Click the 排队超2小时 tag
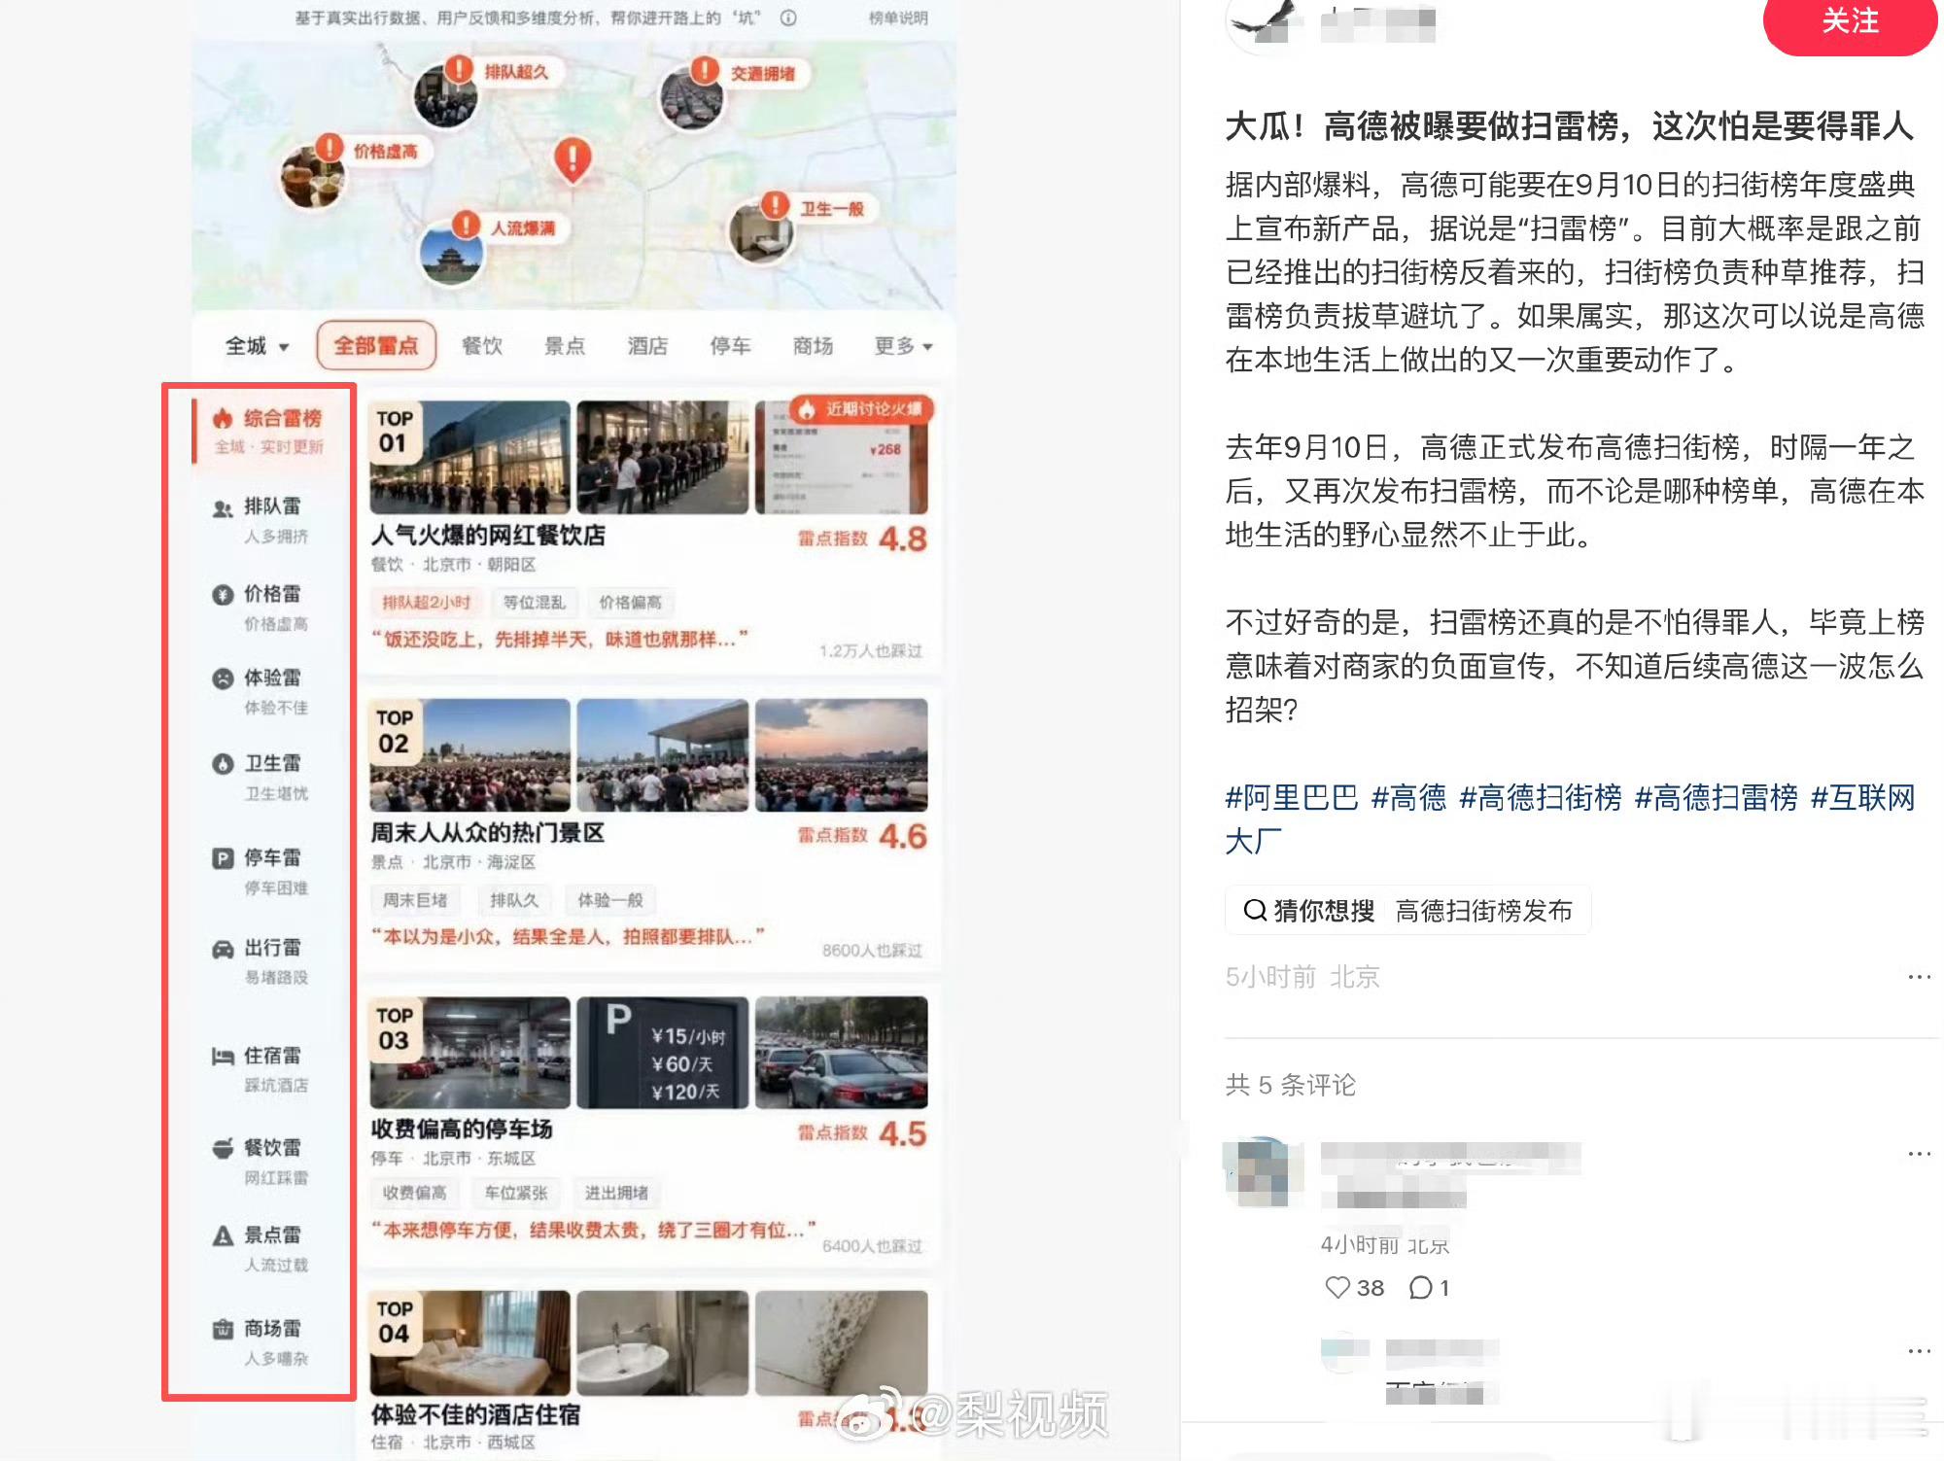This screenshot has height=1461, width=1944. point(426,603)
